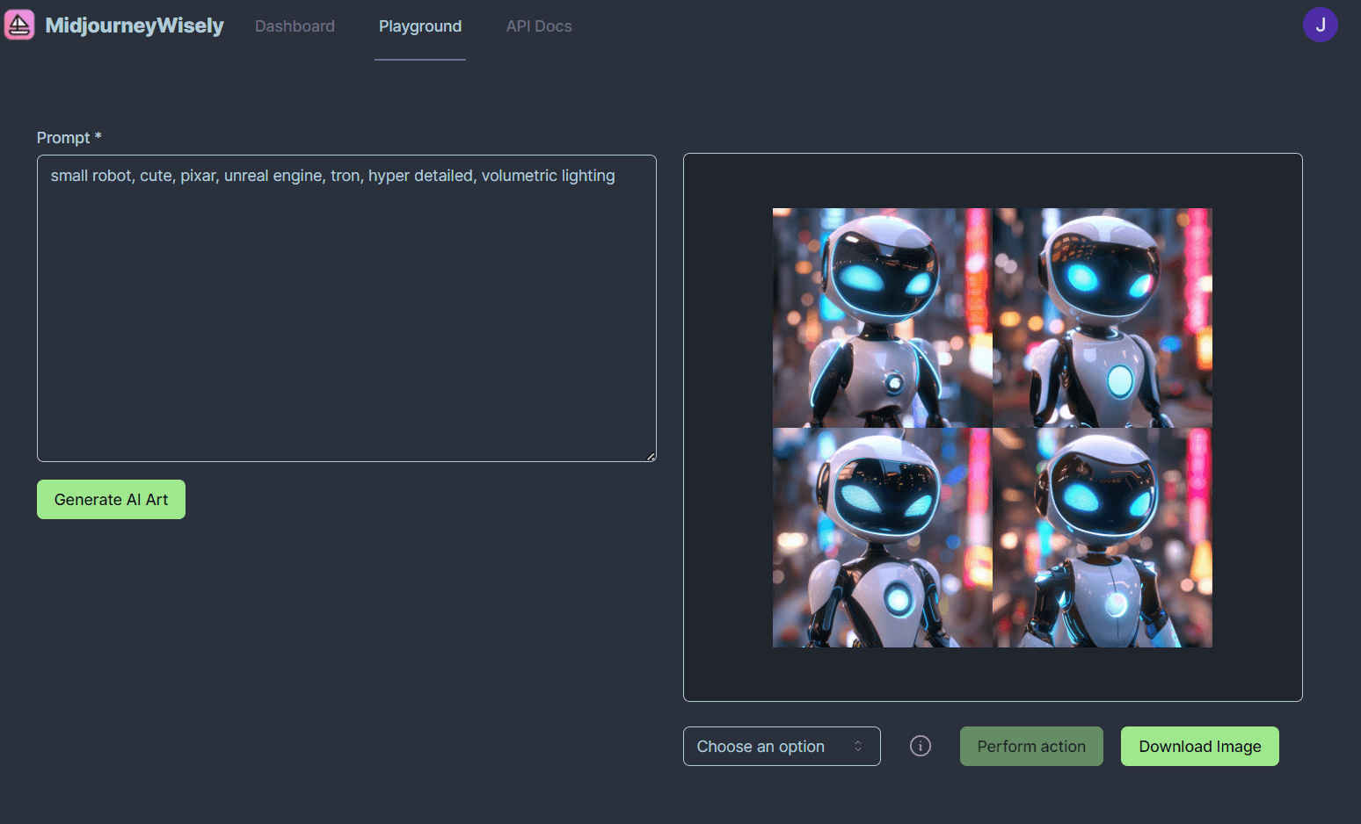
Task: Switch to the Dashboard tab
Action: (x=295, y=25)
